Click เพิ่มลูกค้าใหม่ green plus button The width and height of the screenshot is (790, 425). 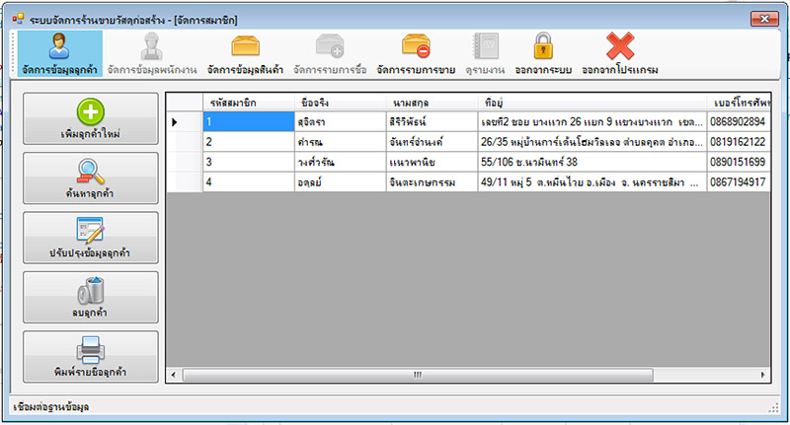coord(90,117)
